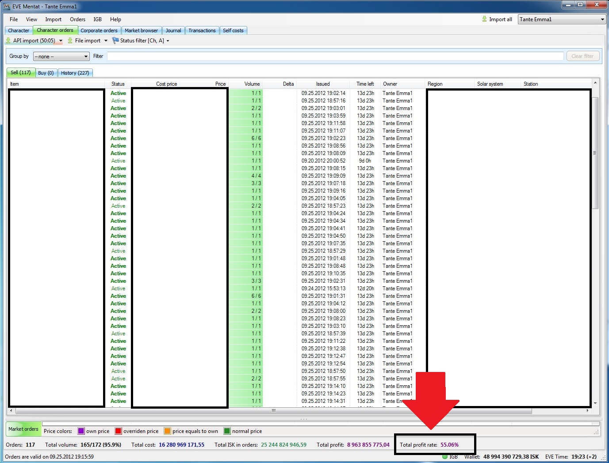Click the File import arrow icon
Image resolution: width=609 pixels, height=463 pixels.
(x=70, y=41)
